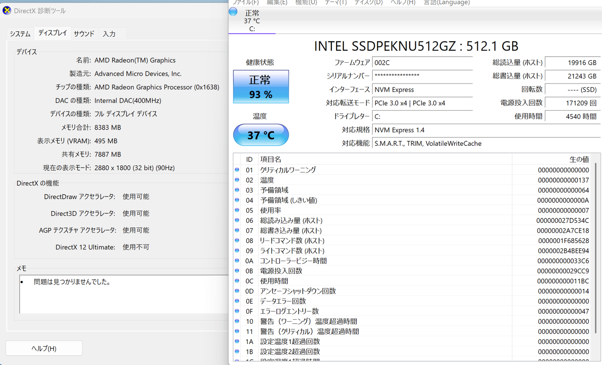Click the 使用時間 field showing 4540 時間
The height and width of the screenshot is (365, 602).
[x=573, y=116]
